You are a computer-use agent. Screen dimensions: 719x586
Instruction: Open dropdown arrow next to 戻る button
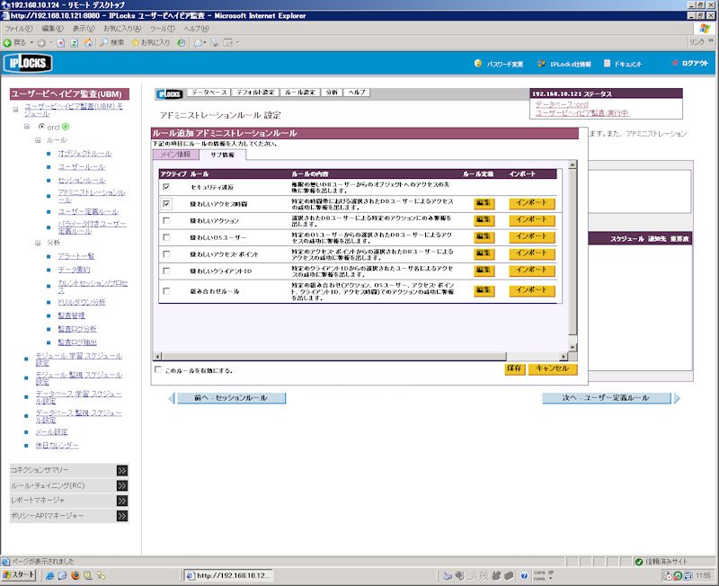(x=31, y=42)
